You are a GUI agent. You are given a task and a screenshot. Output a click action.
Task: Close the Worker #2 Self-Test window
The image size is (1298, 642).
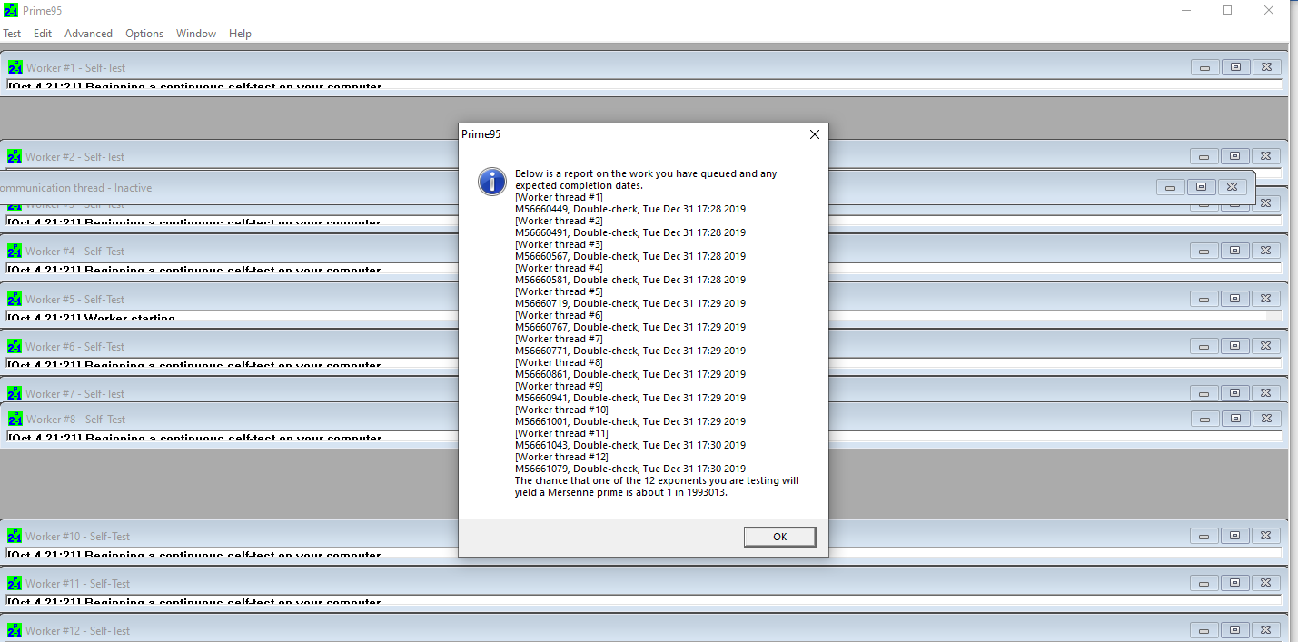(x=1267, y=156)
